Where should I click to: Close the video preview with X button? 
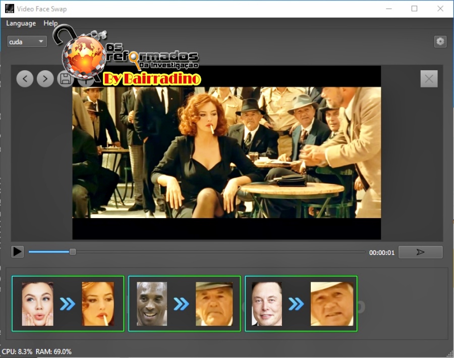tap(429, 79)
